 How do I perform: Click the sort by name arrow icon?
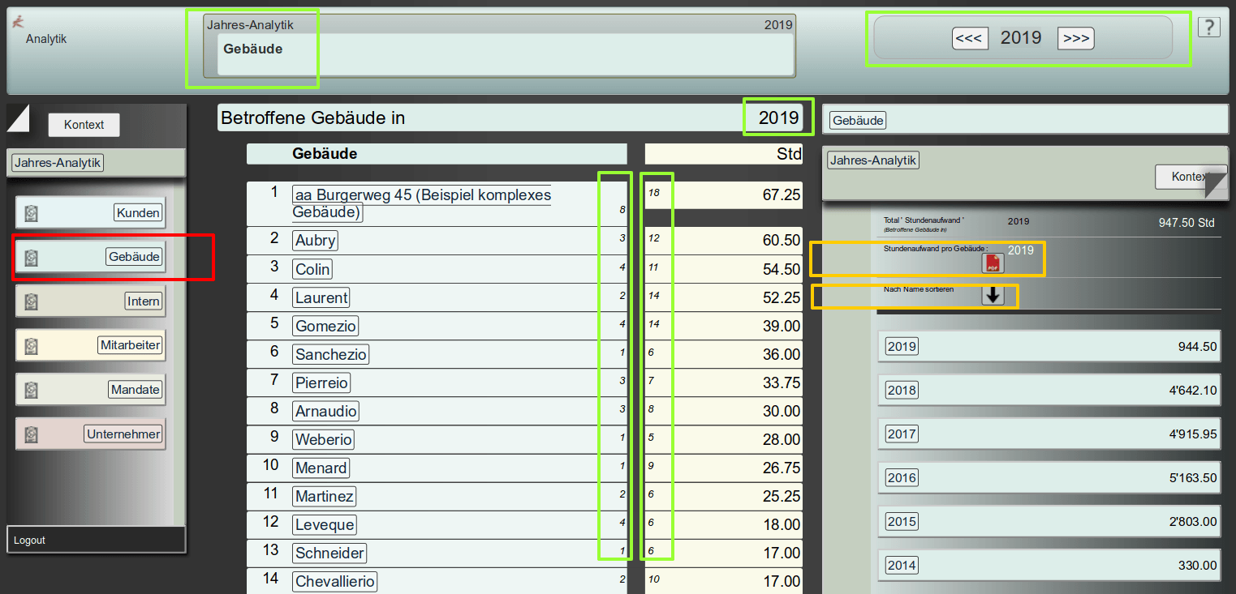coord(993,296)
